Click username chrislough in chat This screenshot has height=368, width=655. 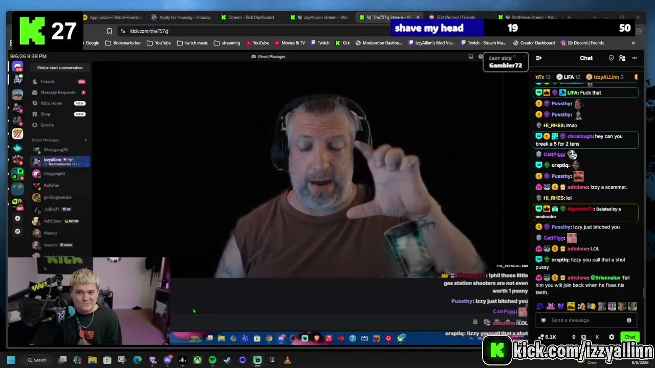580,136
